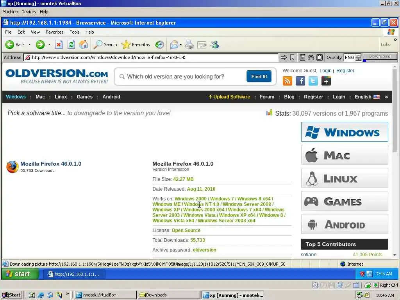The height and width of the screenshot is (300, 400).
Task: Open the History clock icon
Action: [159, 45]
